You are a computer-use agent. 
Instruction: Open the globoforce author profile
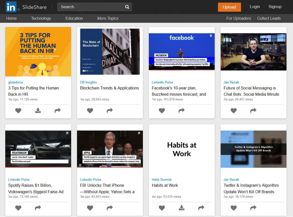coord(16,82)
